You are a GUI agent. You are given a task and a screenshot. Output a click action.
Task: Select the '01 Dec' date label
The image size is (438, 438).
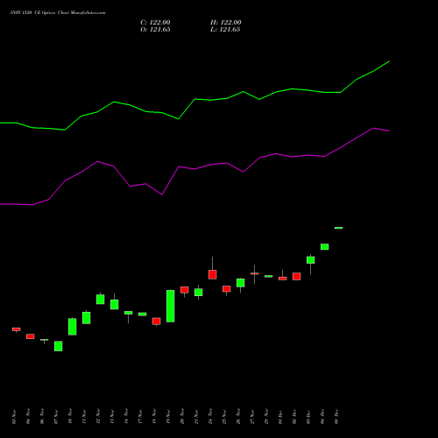[280, 417]
